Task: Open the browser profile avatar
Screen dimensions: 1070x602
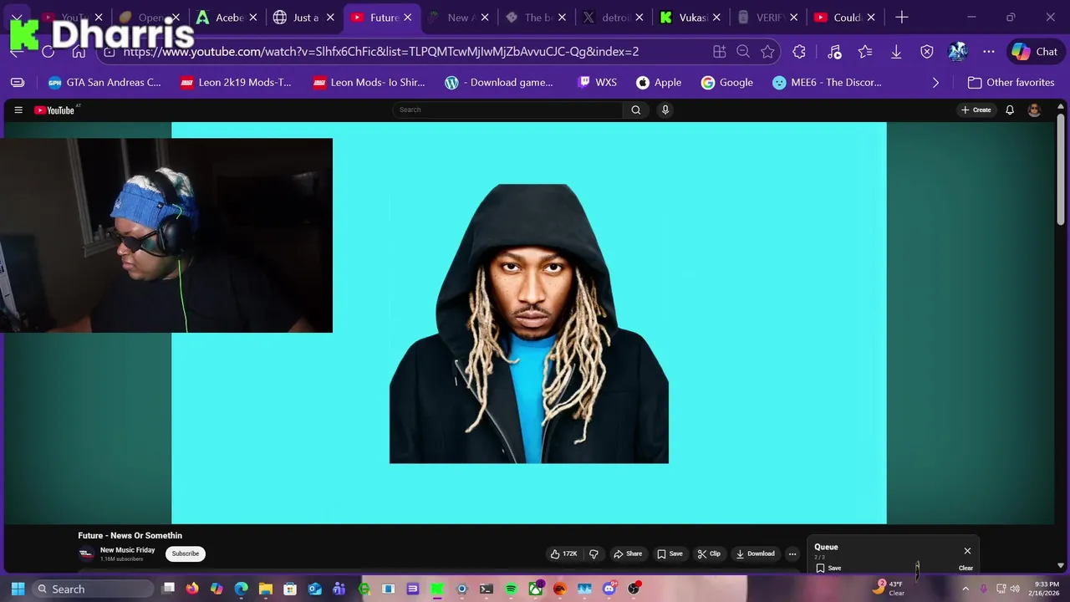Action: 958,52
